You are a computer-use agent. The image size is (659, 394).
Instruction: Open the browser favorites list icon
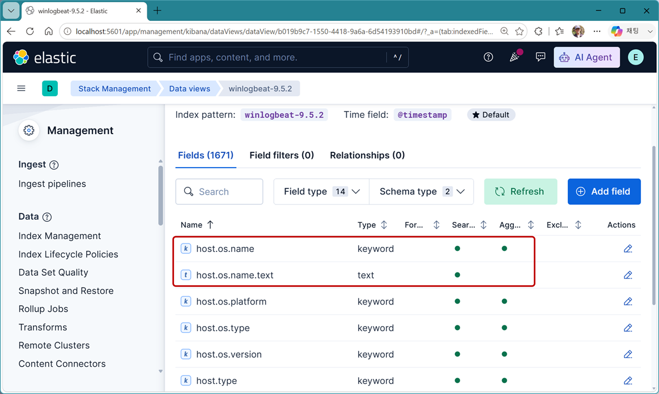pyautogui.click(x=559, y=31)
